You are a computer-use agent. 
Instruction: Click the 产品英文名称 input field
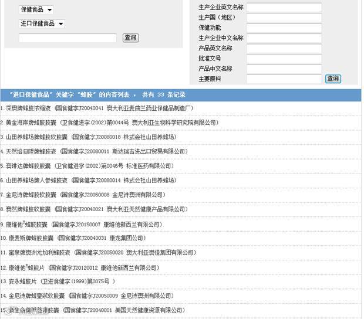(x=284, y=48)
